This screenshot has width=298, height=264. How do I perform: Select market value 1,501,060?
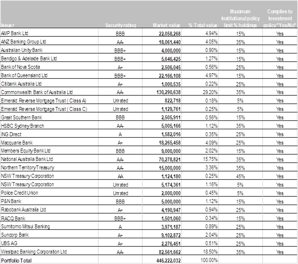[x=171, y=218]
